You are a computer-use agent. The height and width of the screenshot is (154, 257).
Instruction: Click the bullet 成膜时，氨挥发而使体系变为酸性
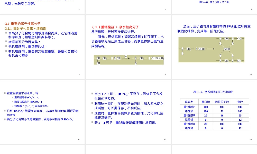pyautogui.click(x=129, y=115)
